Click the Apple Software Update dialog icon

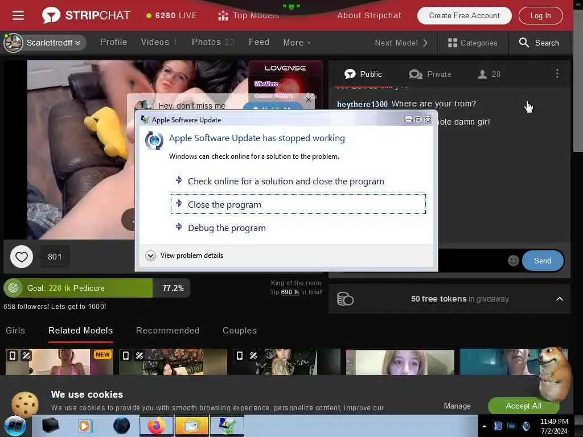(154, 141)
